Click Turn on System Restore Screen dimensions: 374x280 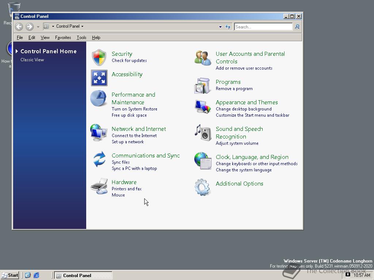click(x=134, y=109)
